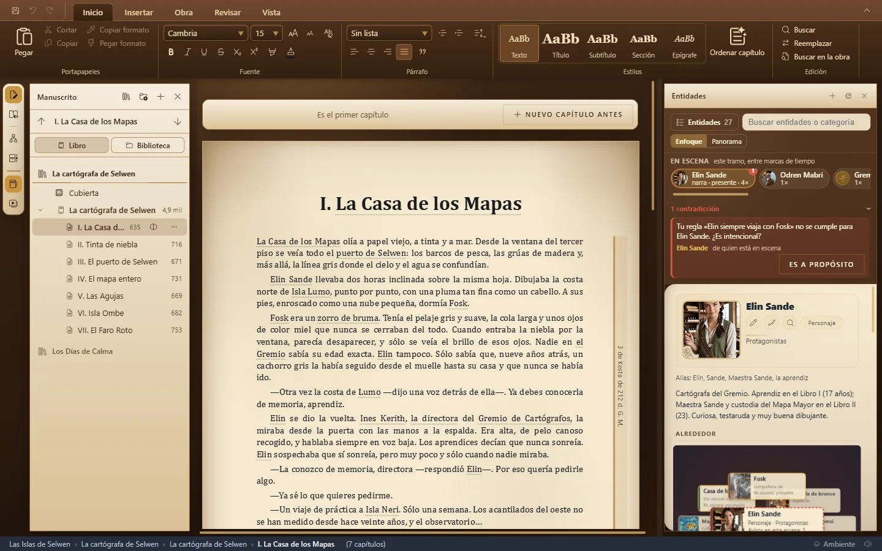Toggle italic formatting
This screenshot has width=882, height=551.
[187, 52]
